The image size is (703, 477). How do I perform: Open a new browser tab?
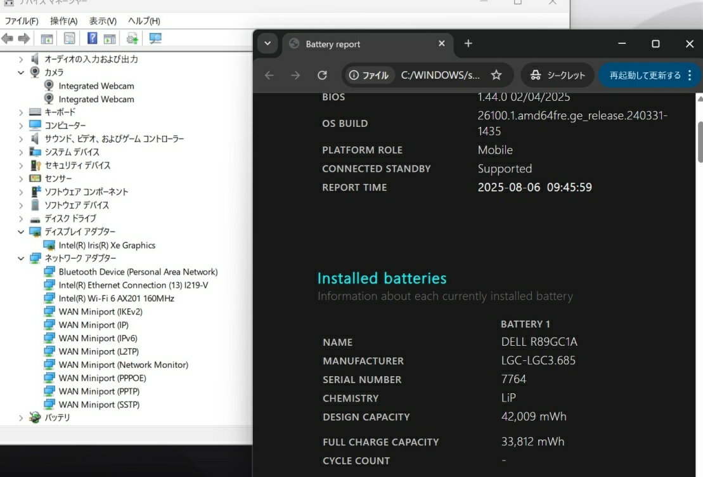pos(468,44)
